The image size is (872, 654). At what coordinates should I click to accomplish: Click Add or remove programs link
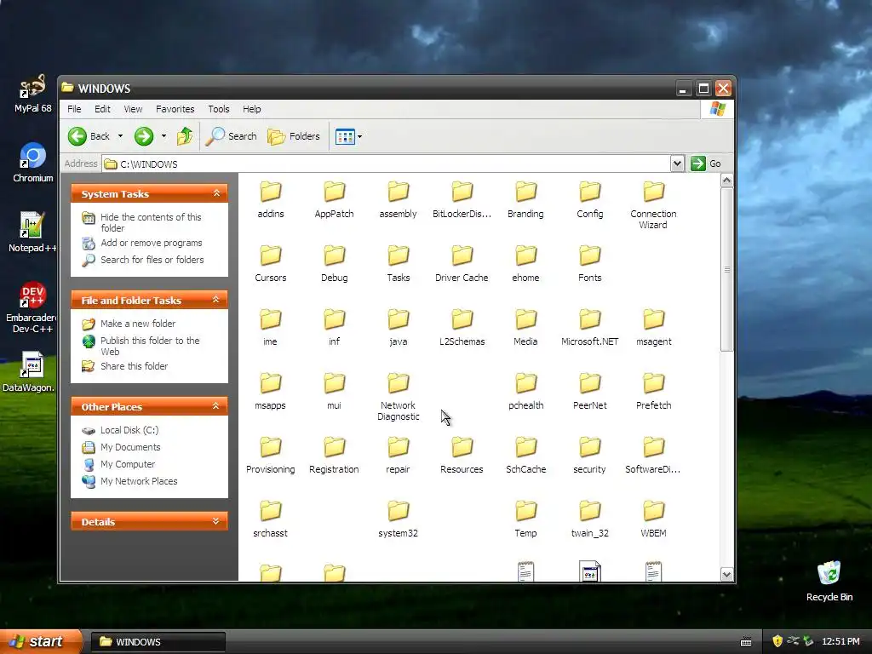(x=152, y=243)
